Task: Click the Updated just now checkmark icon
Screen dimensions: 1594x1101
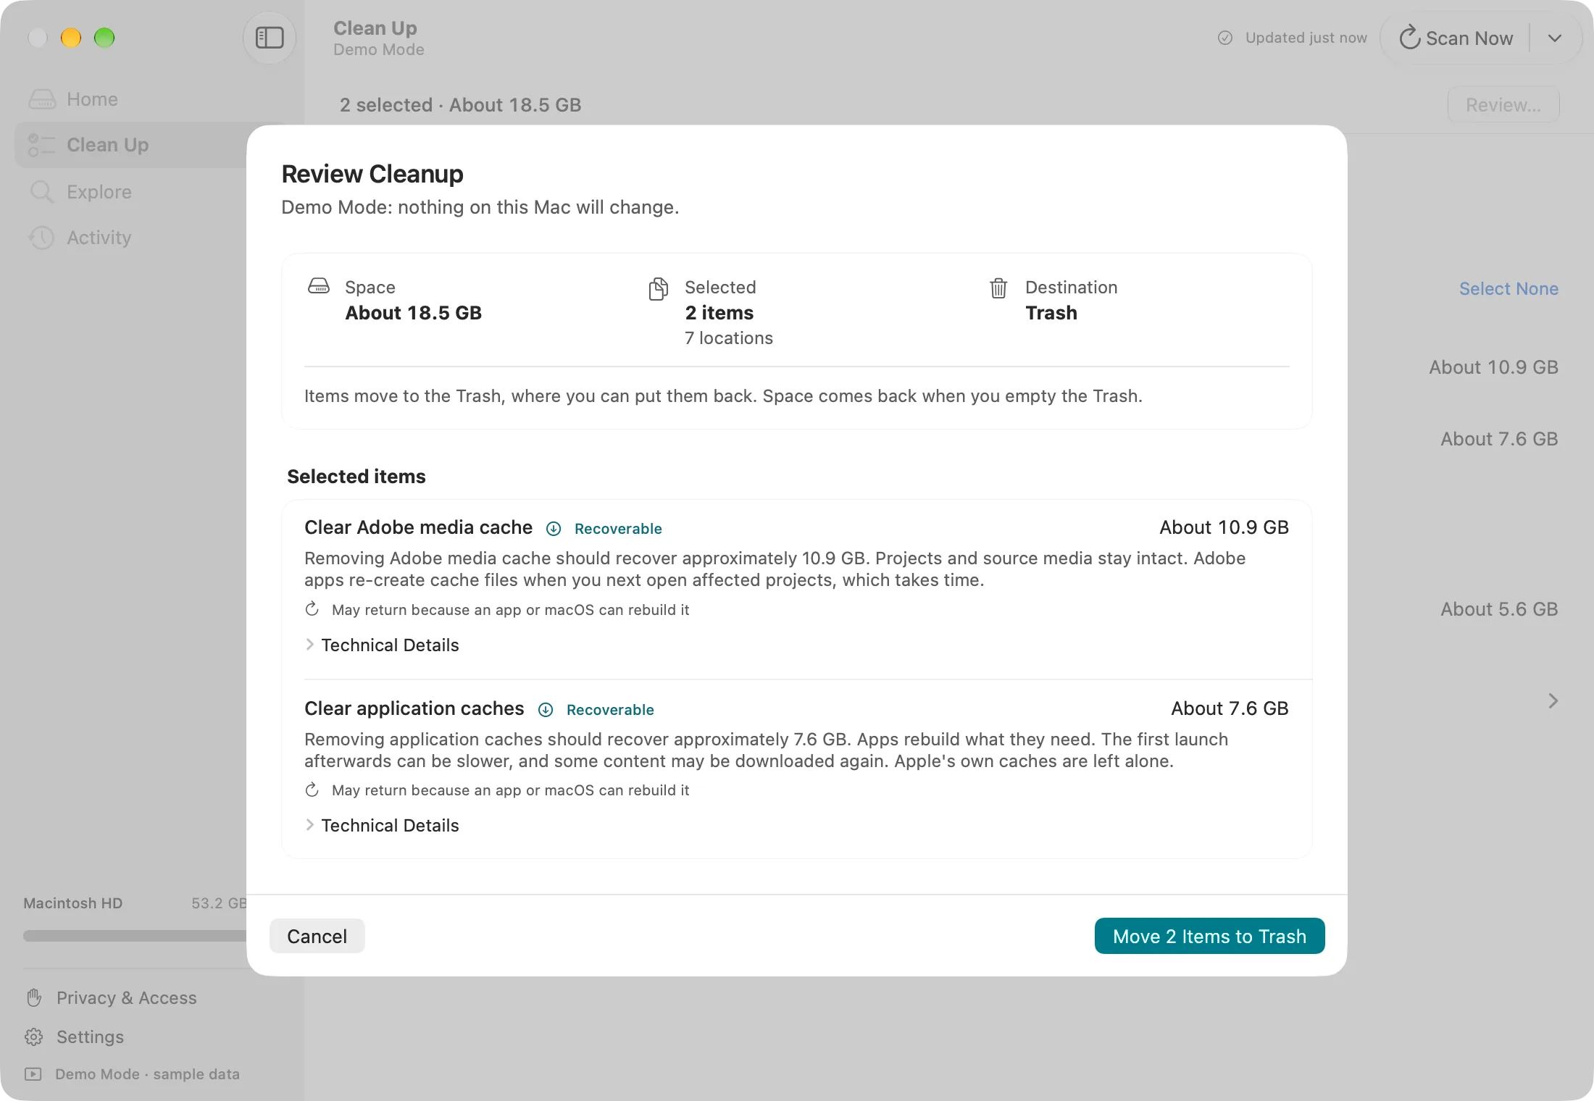Action: pos(1225,38)
